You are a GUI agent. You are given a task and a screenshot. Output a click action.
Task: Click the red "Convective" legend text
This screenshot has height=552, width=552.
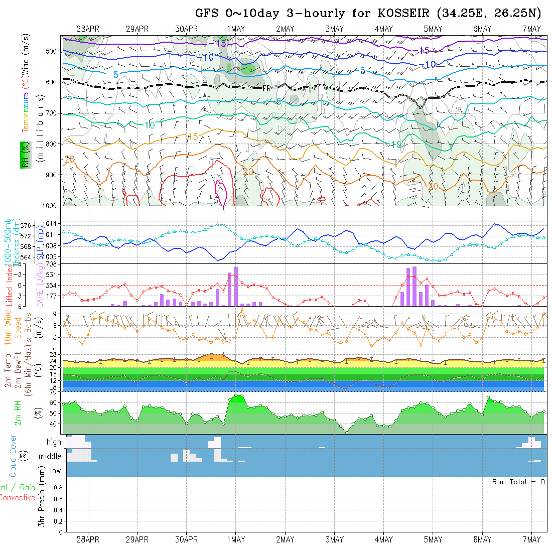[17, 498]
